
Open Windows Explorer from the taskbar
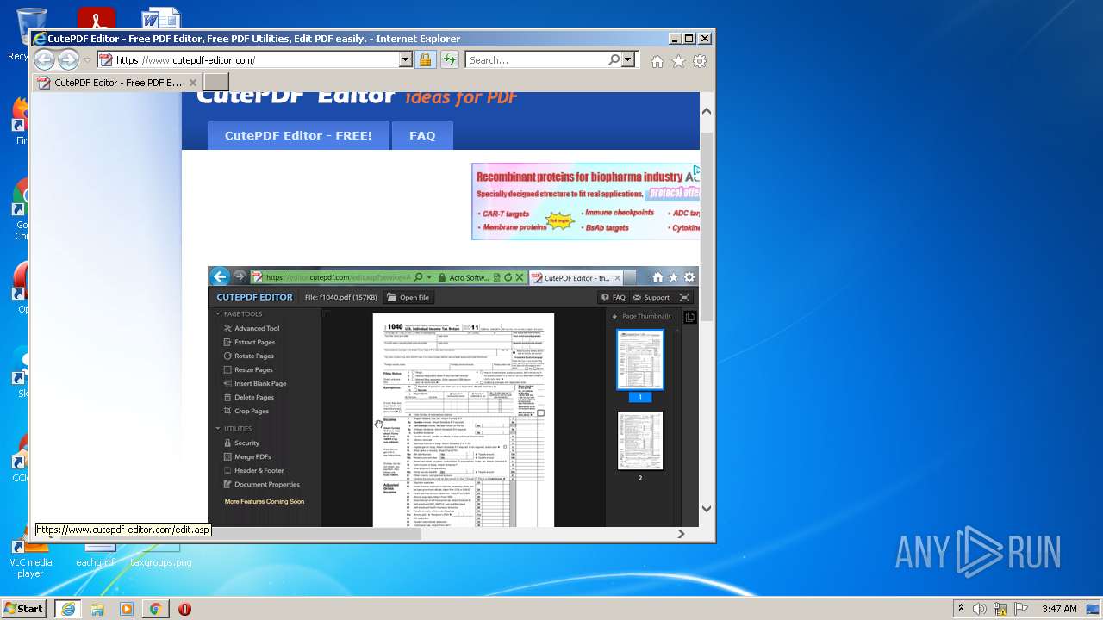coord(97,609)
